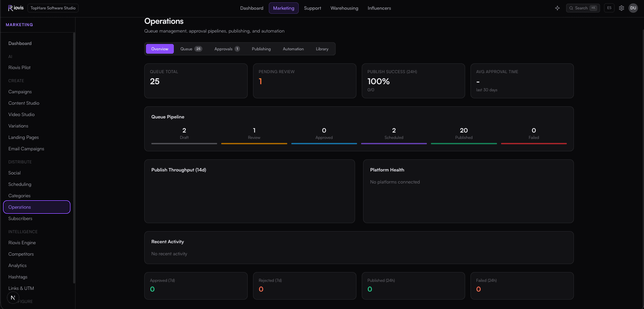This screenshot has width=644, height=309.
Task: Click the round N badge icon
Action: click(13, 298)
